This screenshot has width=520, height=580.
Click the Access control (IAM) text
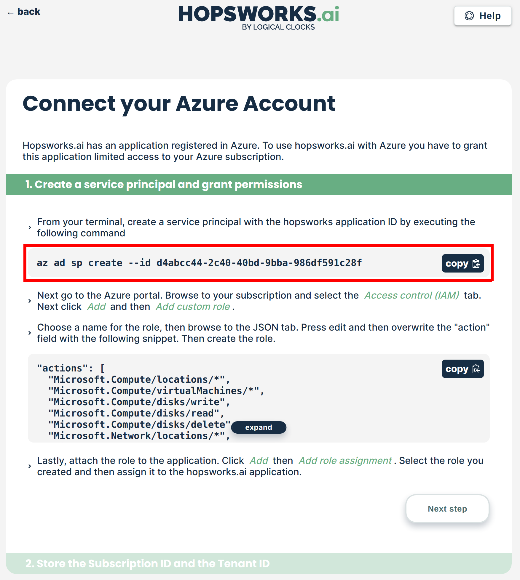coord(411,295)
